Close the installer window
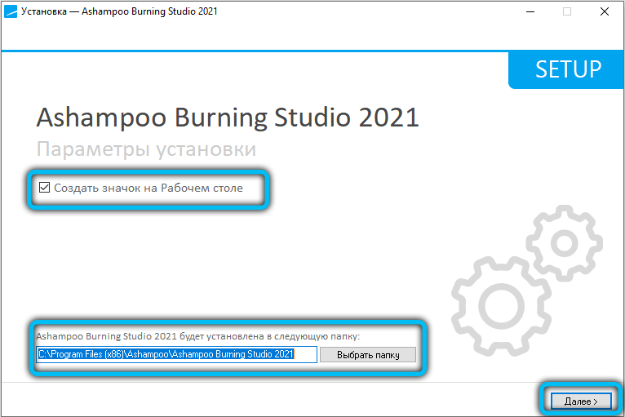The image size is (625, 417). point(605,11)
